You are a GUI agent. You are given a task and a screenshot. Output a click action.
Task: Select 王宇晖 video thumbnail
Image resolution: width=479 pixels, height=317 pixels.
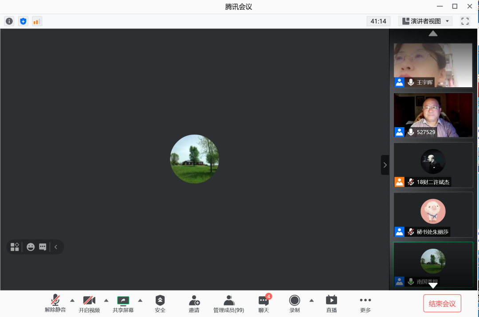[433, 65]
